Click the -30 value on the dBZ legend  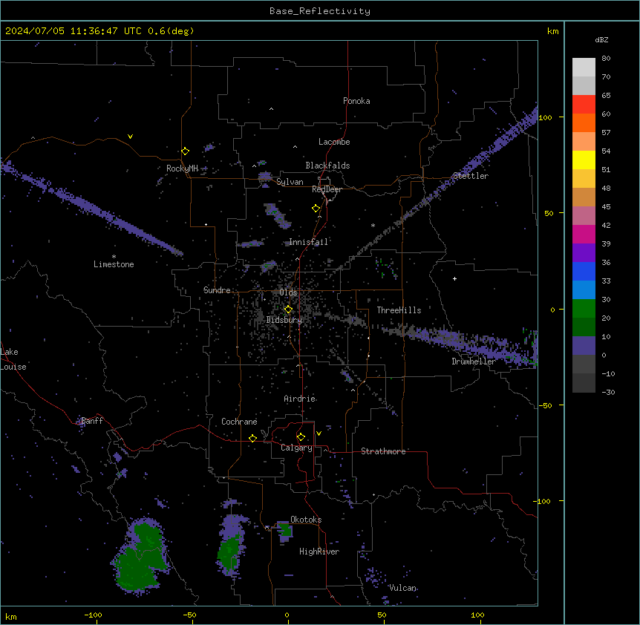[608, 392]
